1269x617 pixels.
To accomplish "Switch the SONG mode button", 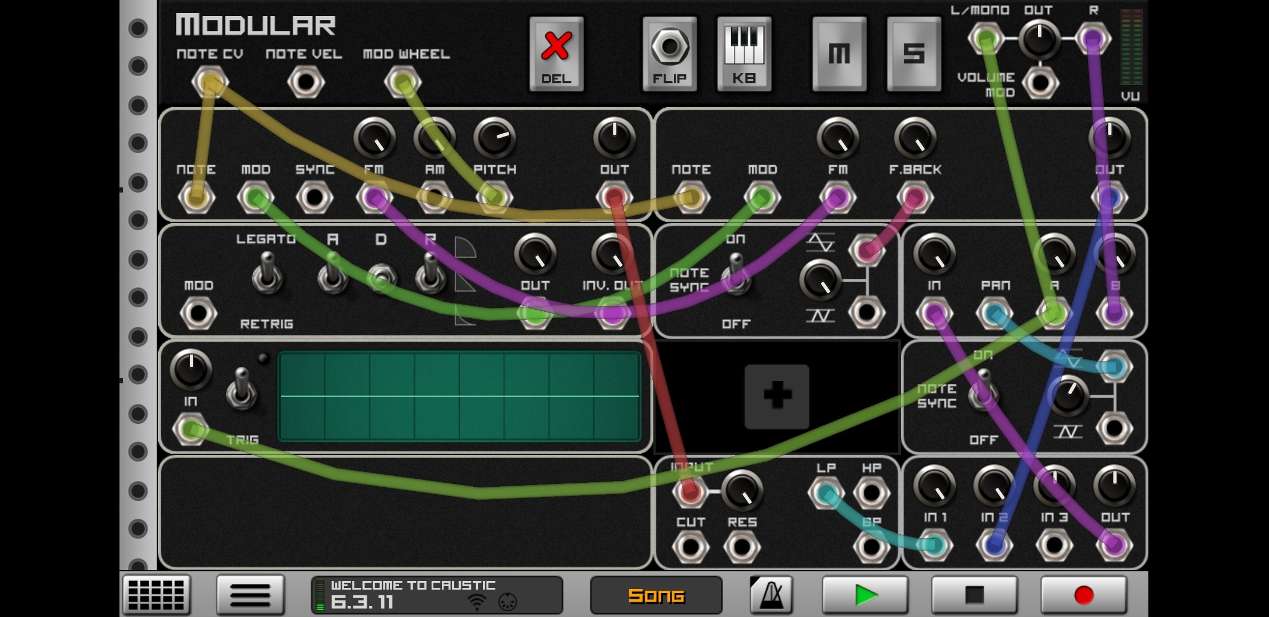I will 656,595.
